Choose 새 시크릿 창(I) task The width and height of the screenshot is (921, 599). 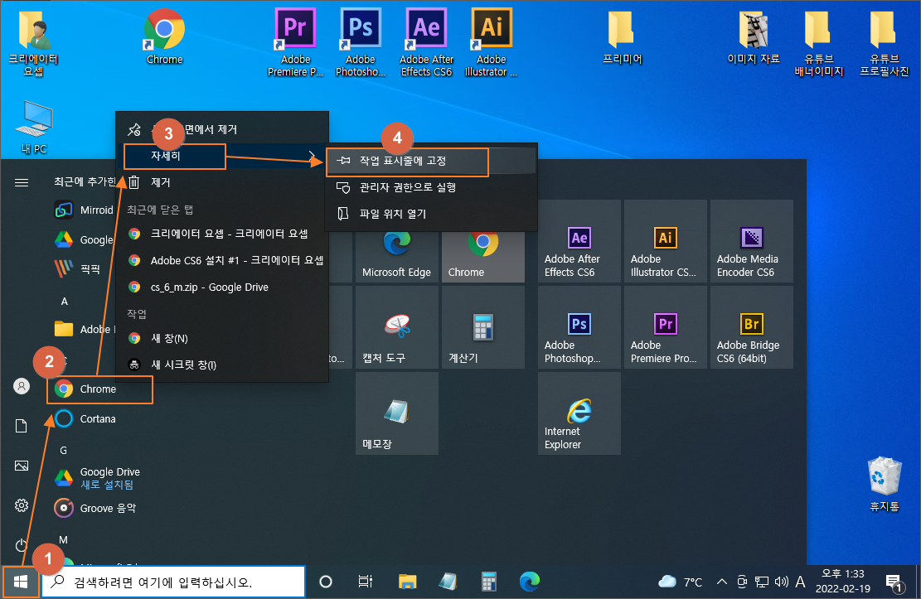222,365
